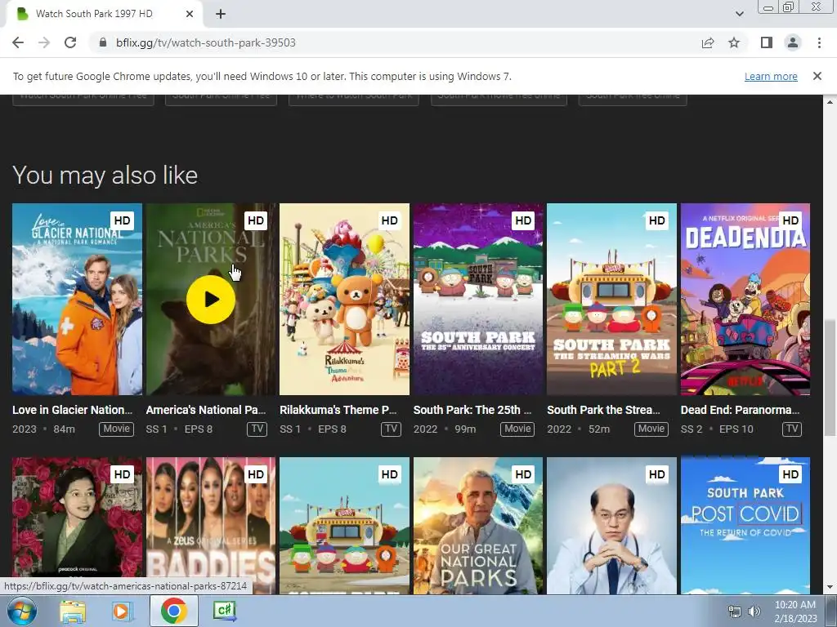The image size is (837, 627).
Task: Click 'EPS 10' under Dead End Paranormal
Action: [736, 429]
